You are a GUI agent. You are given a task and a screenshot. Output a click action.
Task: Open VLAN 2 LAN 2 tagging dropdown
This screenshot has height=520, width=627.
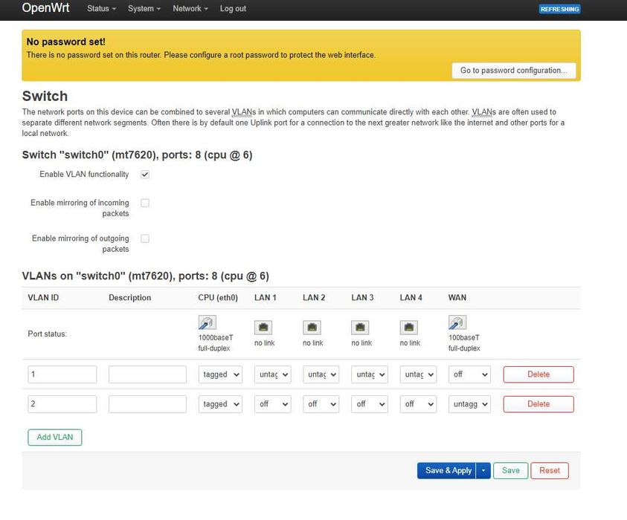pyautogui.click(x=321, y=404)
